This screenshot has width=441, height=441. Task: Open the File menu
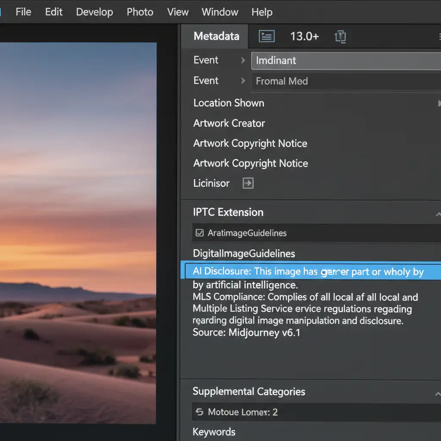tap(23, 12)
